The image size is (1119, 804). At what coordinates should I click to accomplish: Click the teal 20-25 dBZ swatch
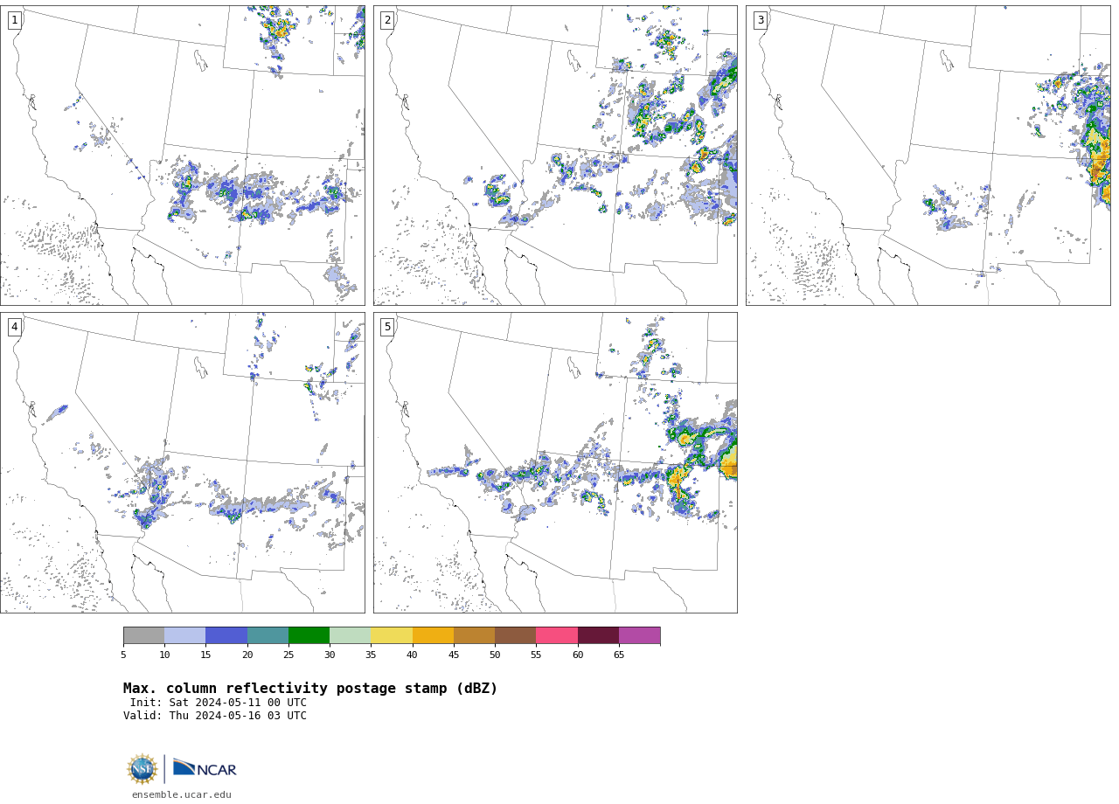tap(268, 635)
